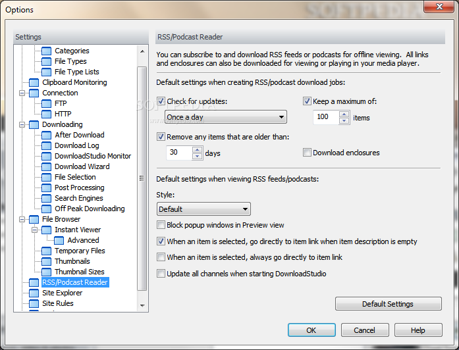Click the Off Peak Downloading page icon

tap(46, 209)
